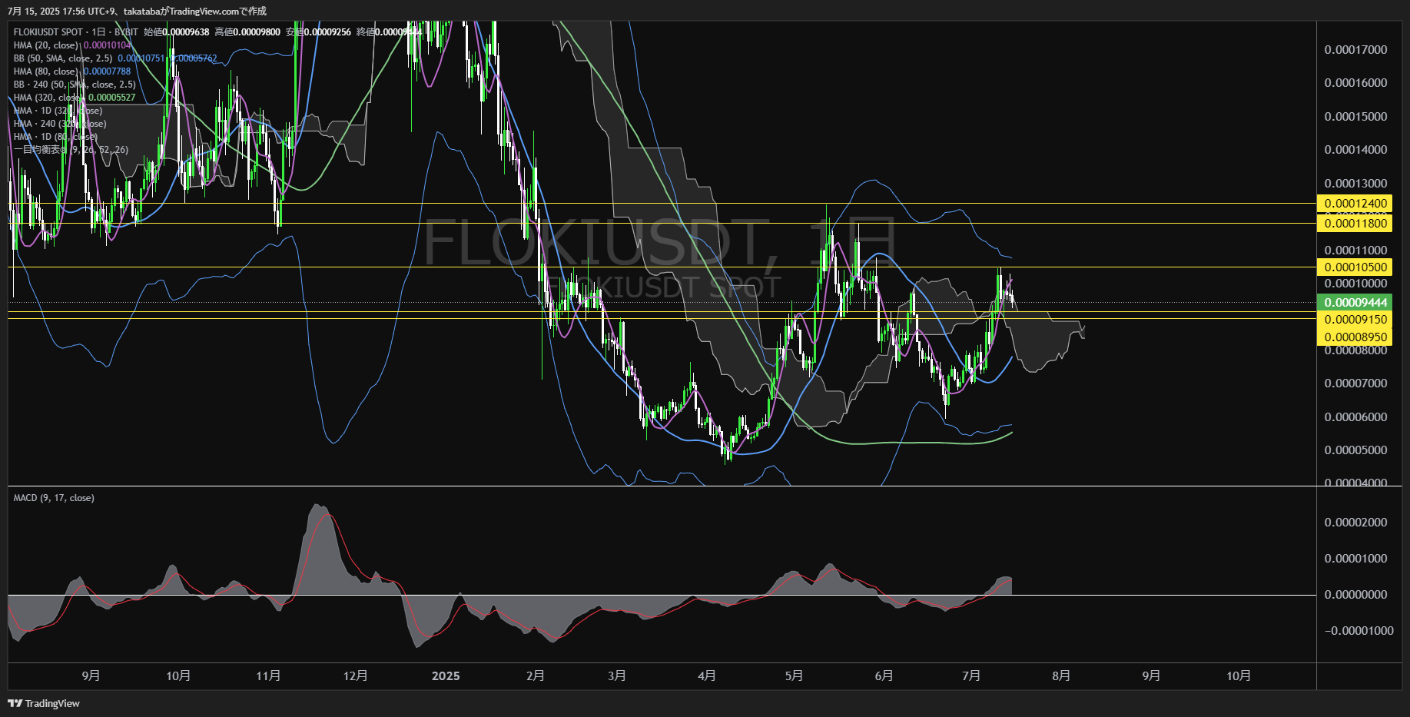
Task: Click the MACD (9, 17, close) pane label
Action: point(54,498)
